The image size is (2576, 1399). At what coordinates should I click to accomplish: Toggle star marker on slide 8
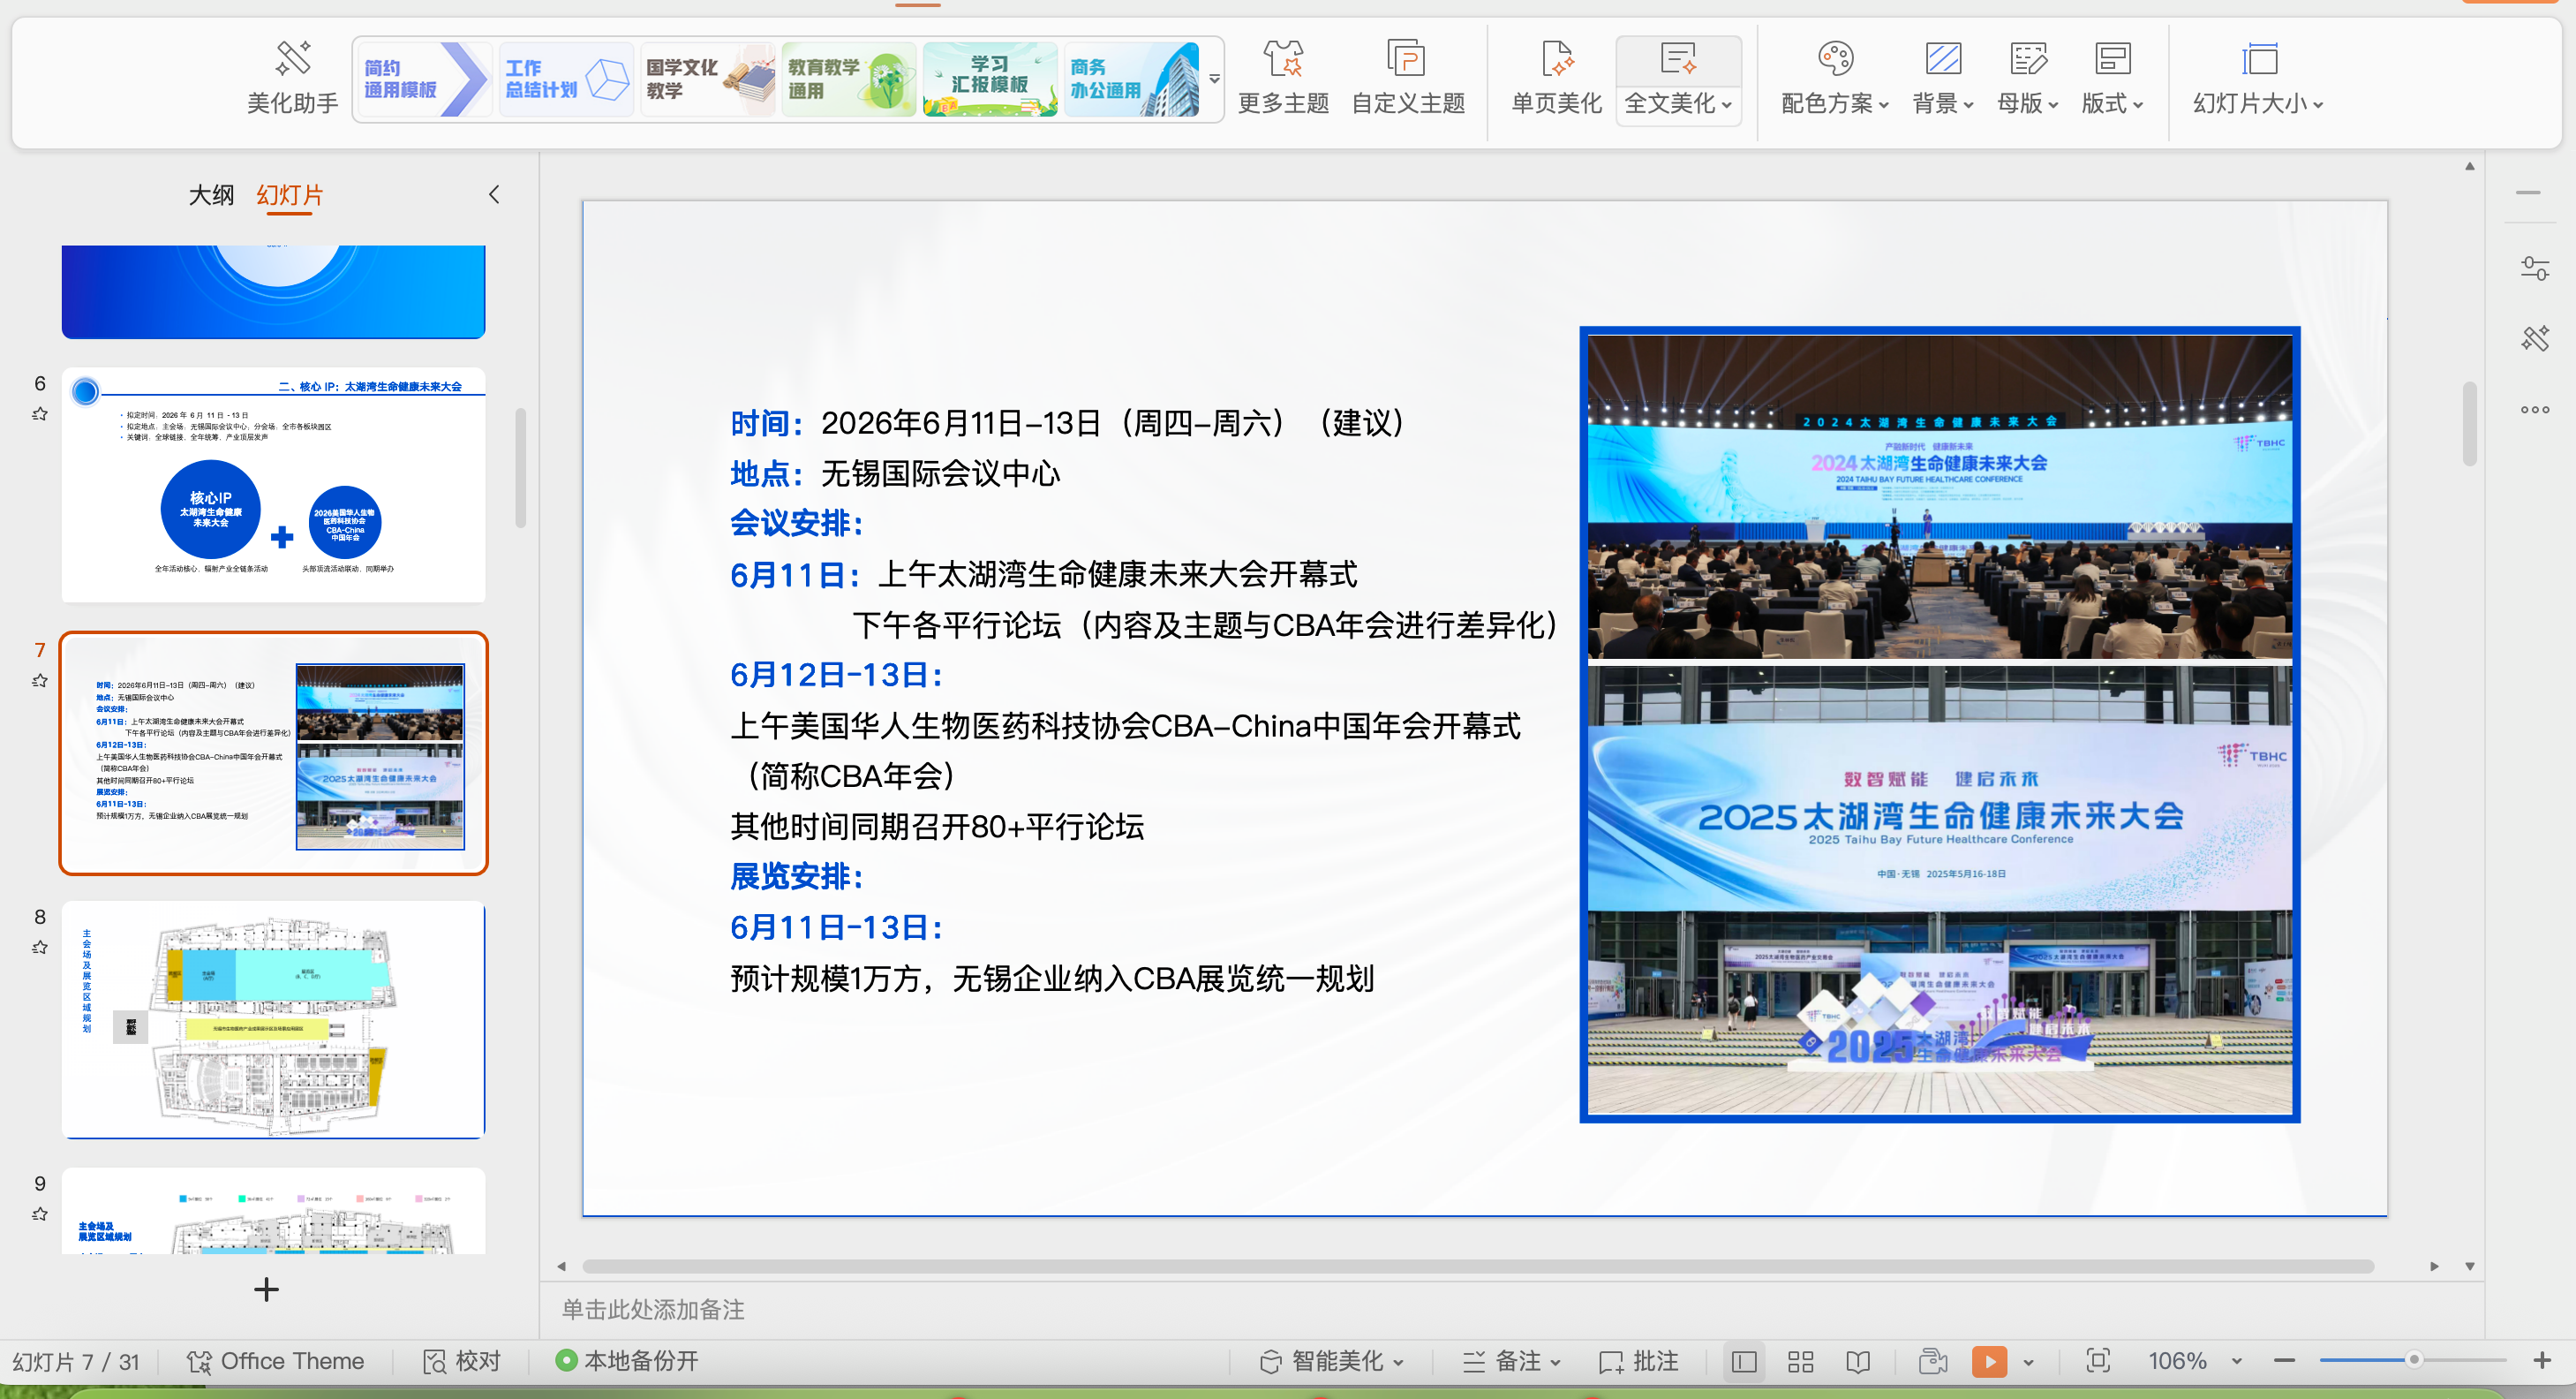click(x=40, y=947)
